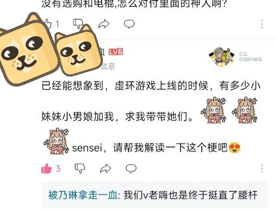The width and height of the screenshot is (276, 212).
Task: Open the comment text starting 已经能想象到
Action: 151,116
